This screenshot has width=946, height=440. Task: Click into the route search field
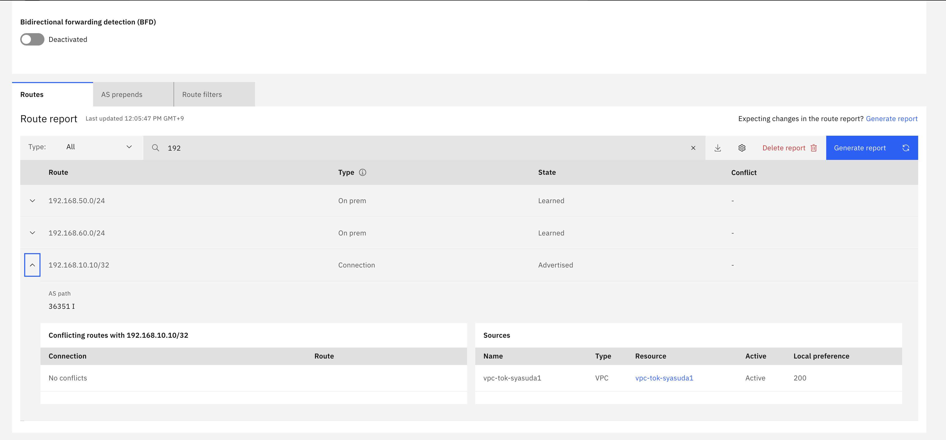pos(422,148)
